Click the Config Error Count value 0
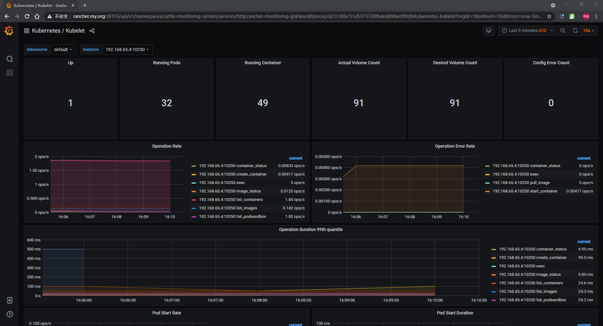The width and height of the screenshot is (603, 326). pyautogui.click(x=551, y=103)
